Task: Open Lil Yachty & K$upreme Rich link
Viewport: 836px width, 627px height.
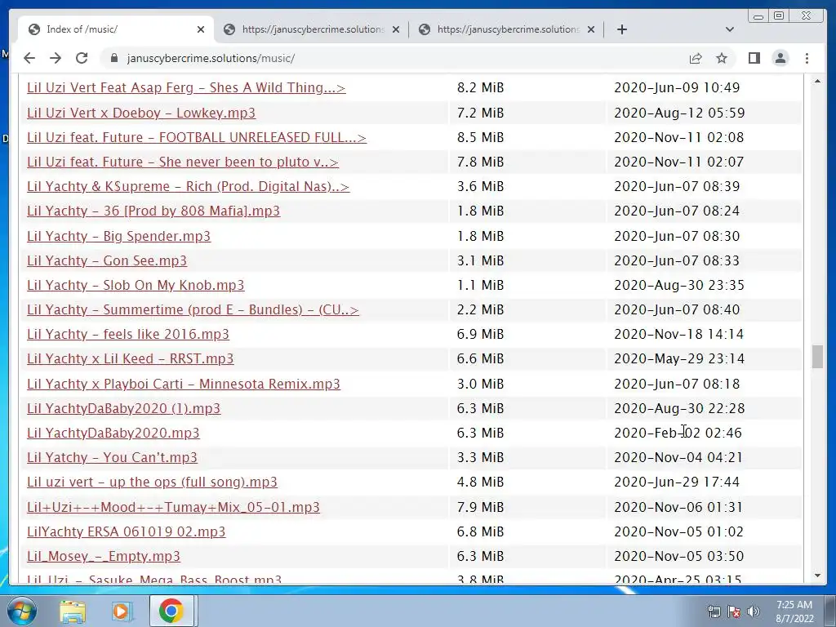Action: (x=189, y=187)
